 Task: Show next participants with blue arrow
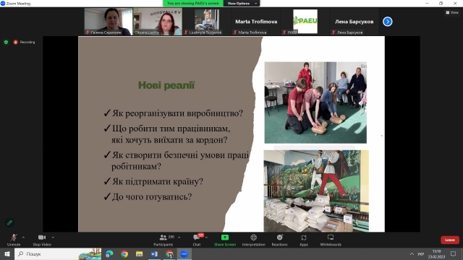[x=388, y=22]
